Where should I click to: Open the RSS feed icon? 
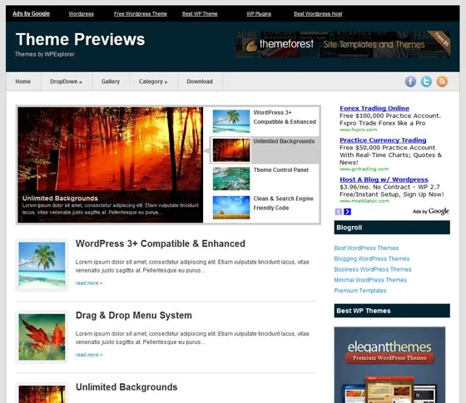click(x=442, y=81)
